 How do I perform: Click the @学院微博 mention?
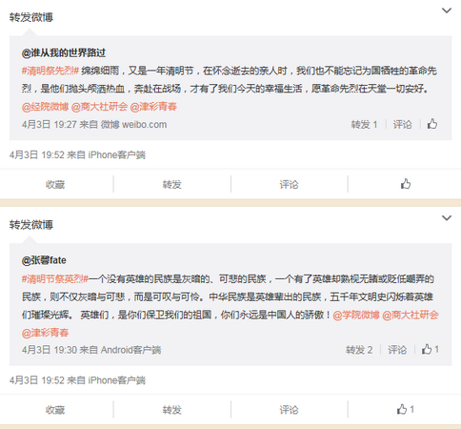coord(356,315)
